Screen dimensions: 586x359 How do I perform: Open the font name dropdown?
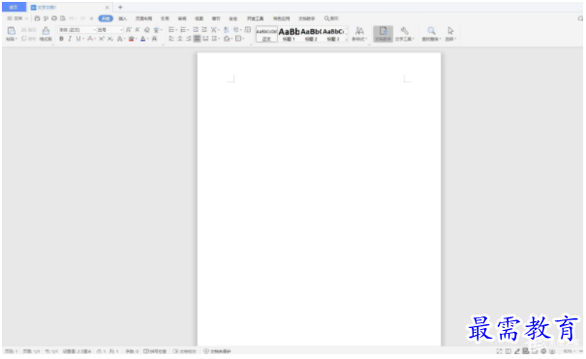[x=95, y=29]
